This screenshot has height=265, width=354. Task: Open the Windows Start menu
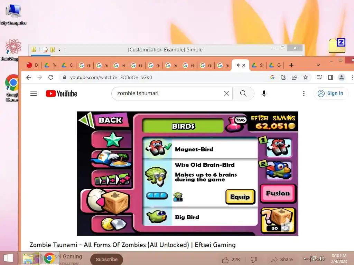coord(8,258)
